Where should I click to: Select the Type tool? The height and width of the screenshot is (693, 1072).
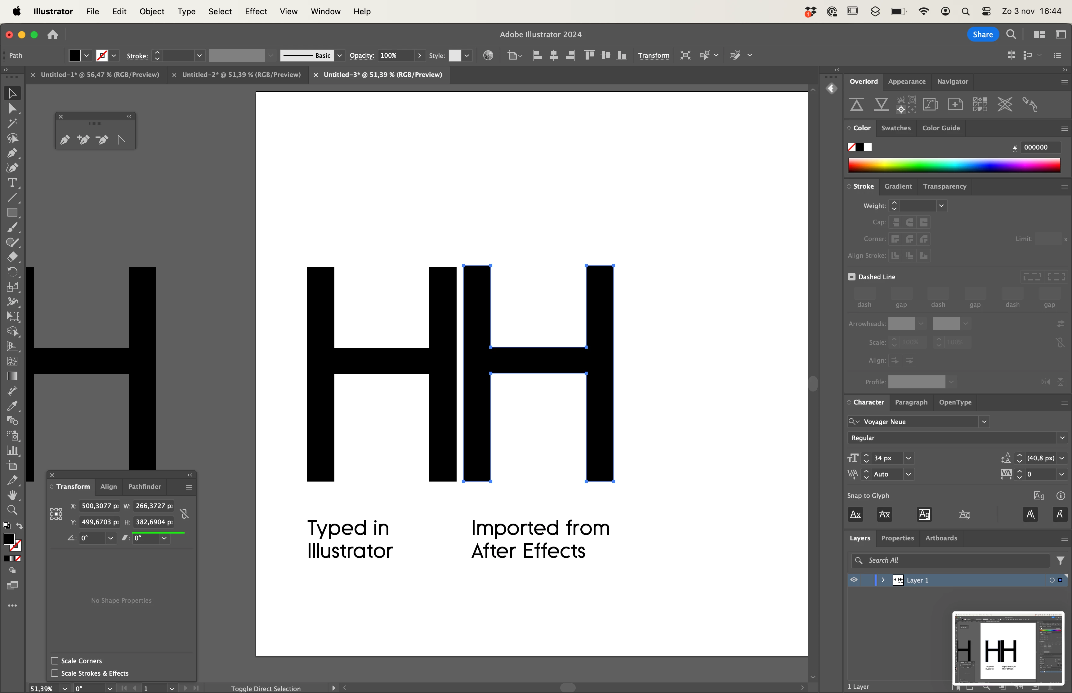[x=12, y=183]
